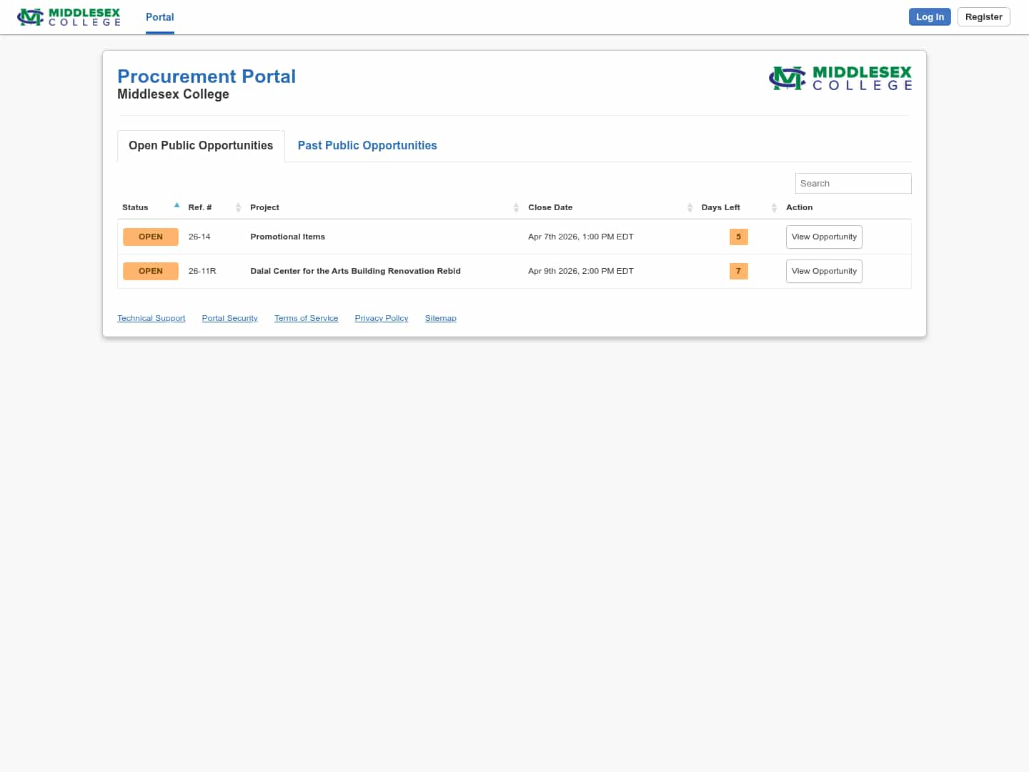Click the Privacy Policy footer link
This screenshot has width=1029, height=772.
coord(381,317)
